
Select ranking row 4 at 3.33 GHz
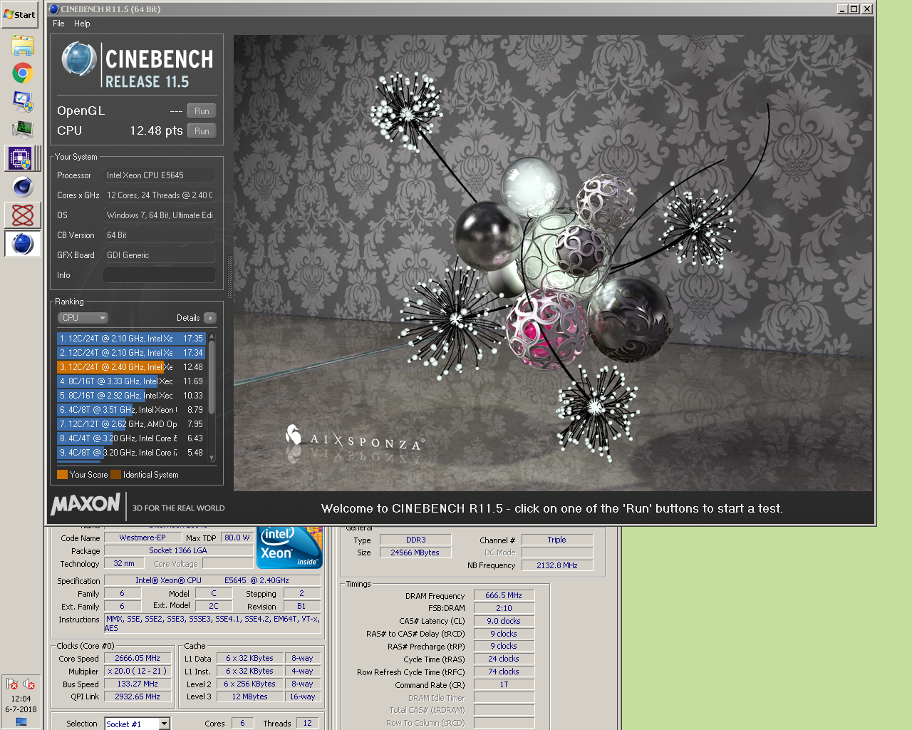coord(131,381)
